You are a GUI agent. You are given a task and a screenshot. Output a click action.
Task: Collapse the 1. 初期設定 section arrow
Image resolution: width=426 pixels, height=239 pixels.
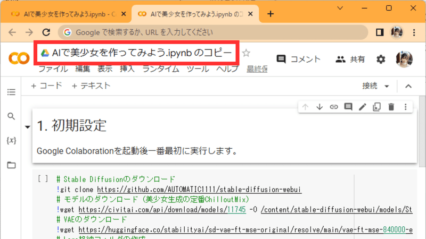coord(28,126)
